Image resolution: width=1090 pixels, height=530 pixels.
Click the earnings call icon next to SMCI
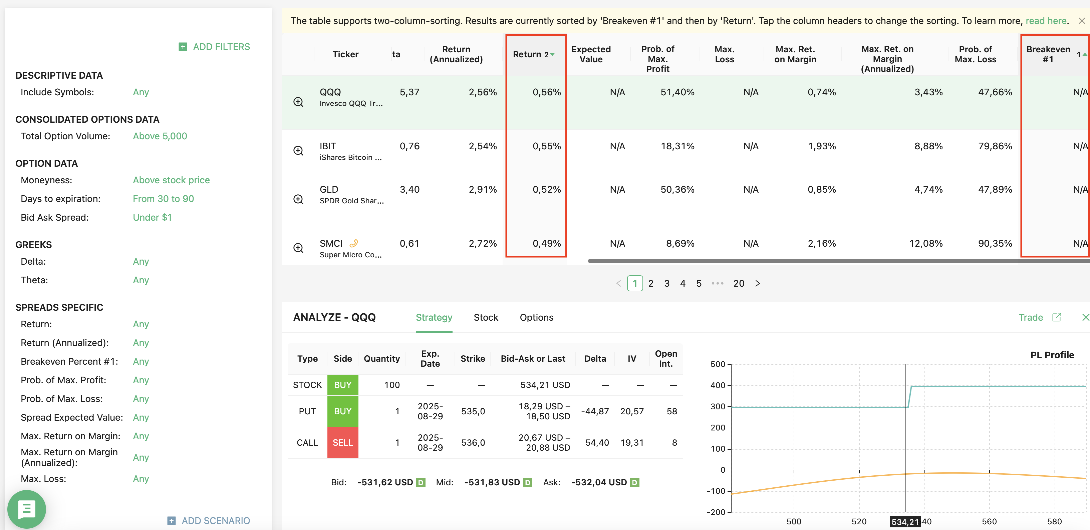(x=354, y=243)
